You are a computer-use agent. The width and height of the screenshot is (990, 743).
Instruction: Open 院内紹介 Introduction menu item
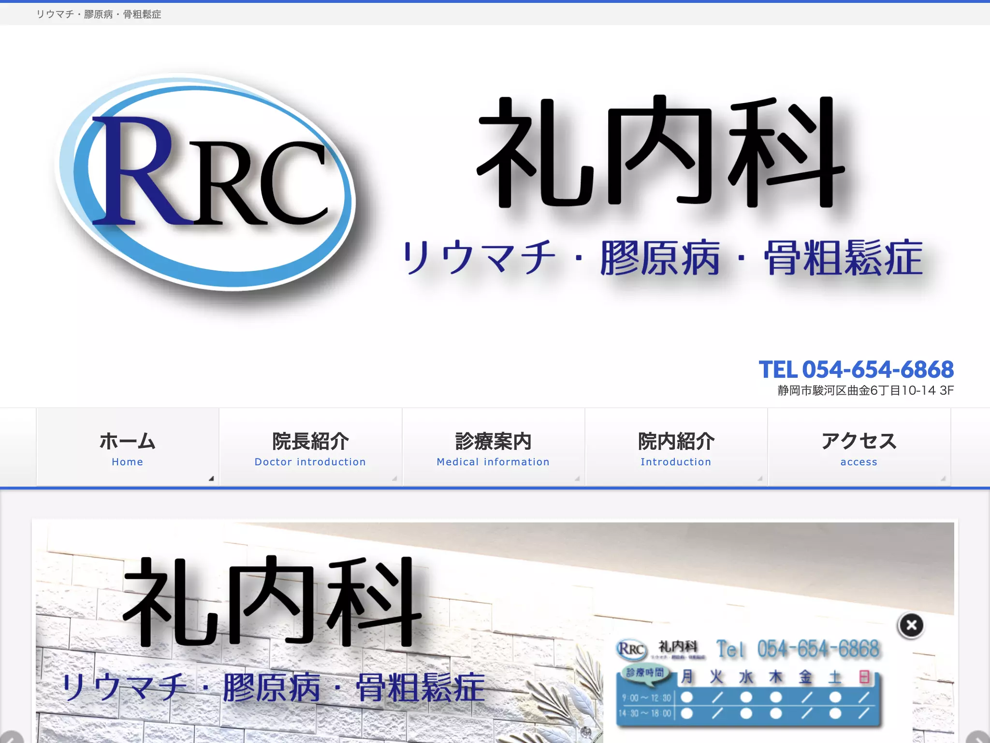tap(676, 447)
